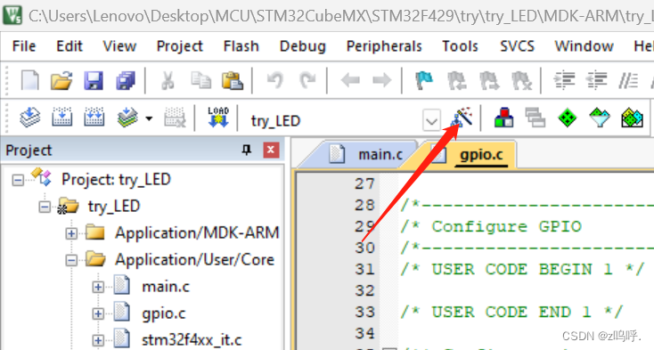Screen dimensions: 654x350
Task: Place cursor on USER CODE END 1
Action: 511,312
